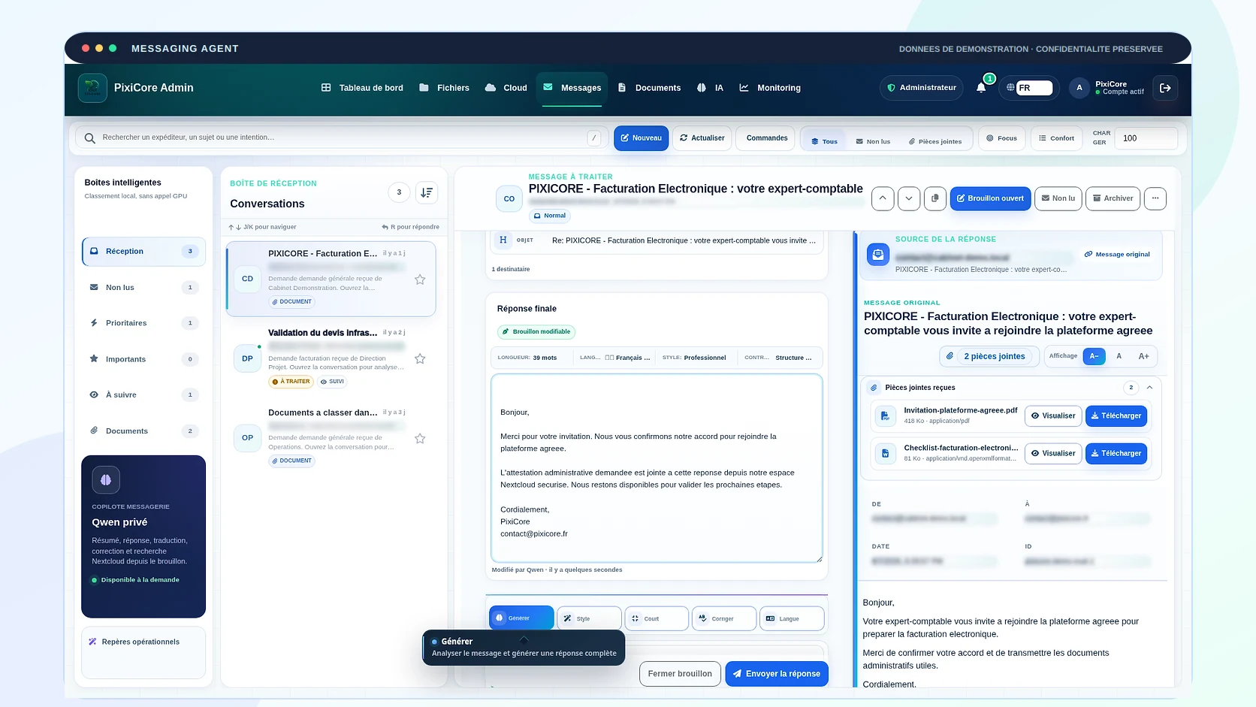The width and height of the screenshot is (1256, 707).
Task: Open the Administrateur role selector
Action: [922, 88]
